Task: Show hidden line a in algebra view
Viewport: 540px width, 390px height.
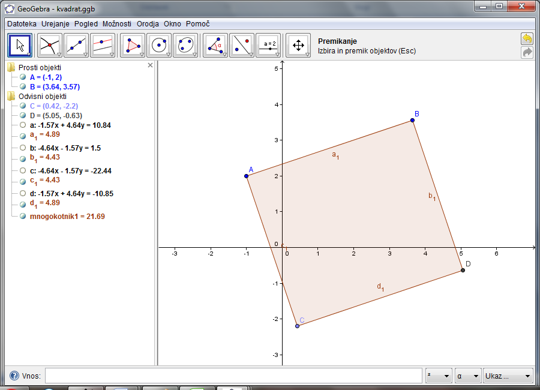Action: [x=23, y=125]
